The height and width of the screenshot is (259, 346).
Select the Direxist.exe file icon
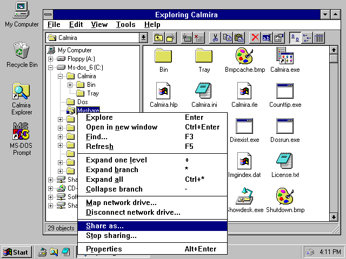(244, 126)
